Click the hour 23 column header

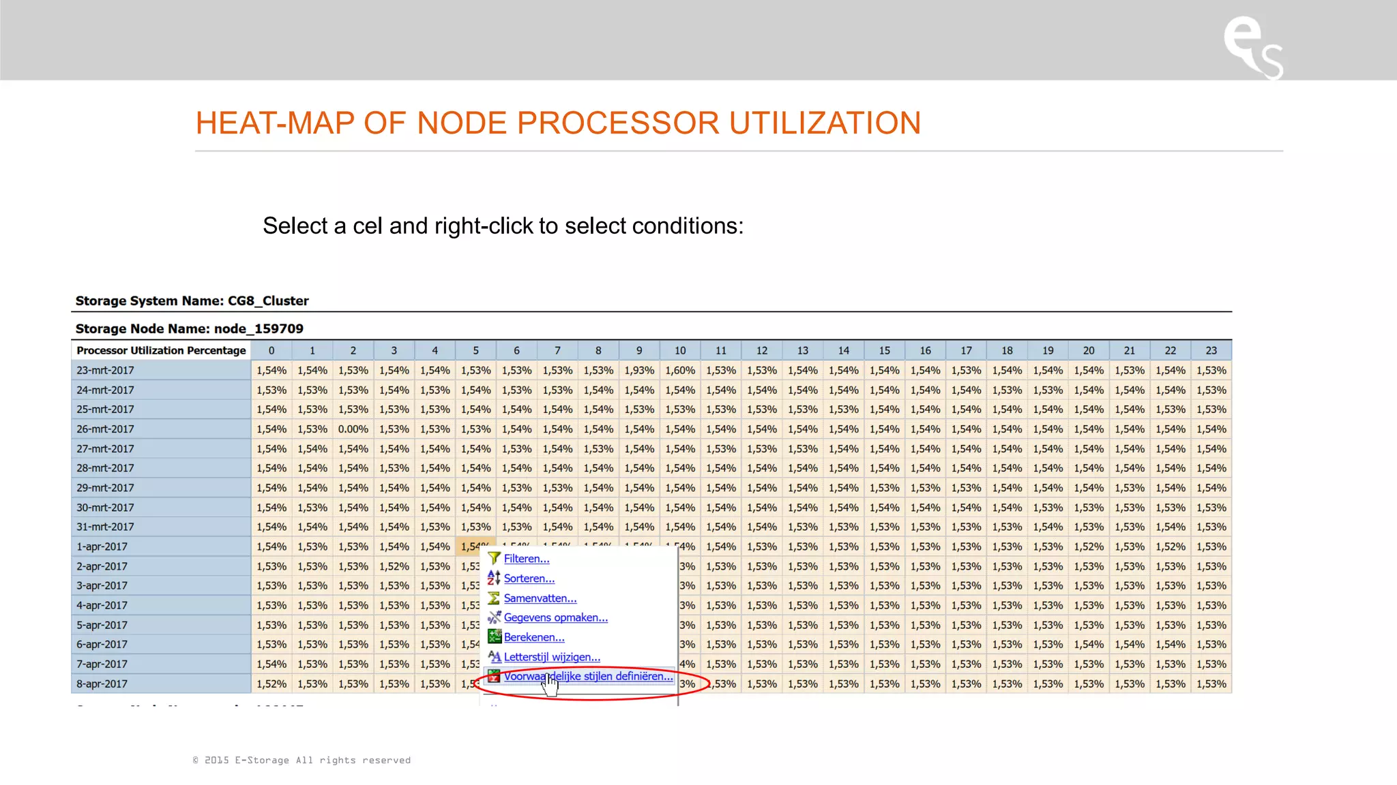(1211, 350)
